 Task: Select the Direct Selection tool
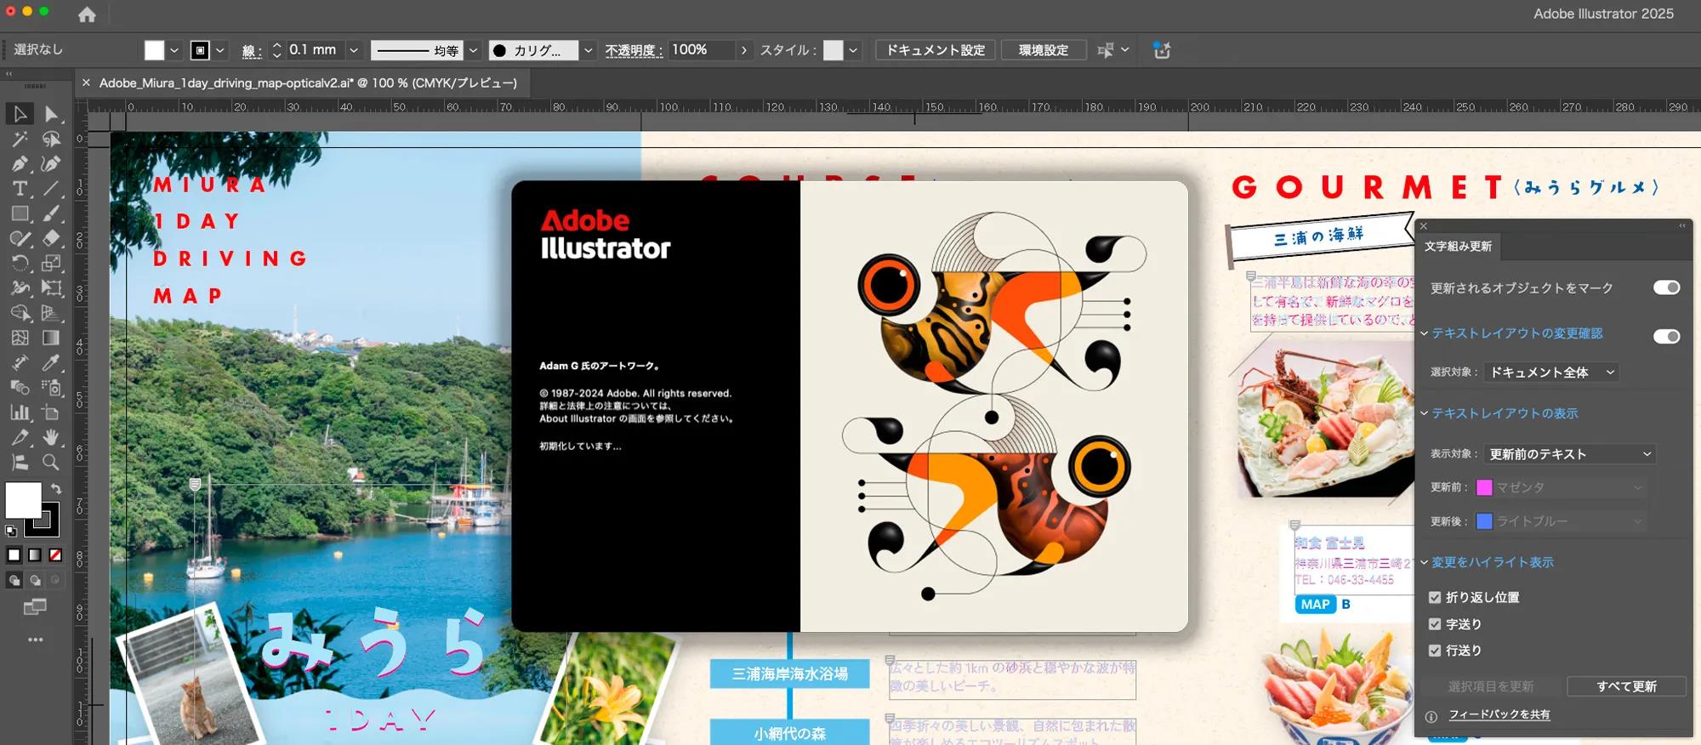[51, 114]
